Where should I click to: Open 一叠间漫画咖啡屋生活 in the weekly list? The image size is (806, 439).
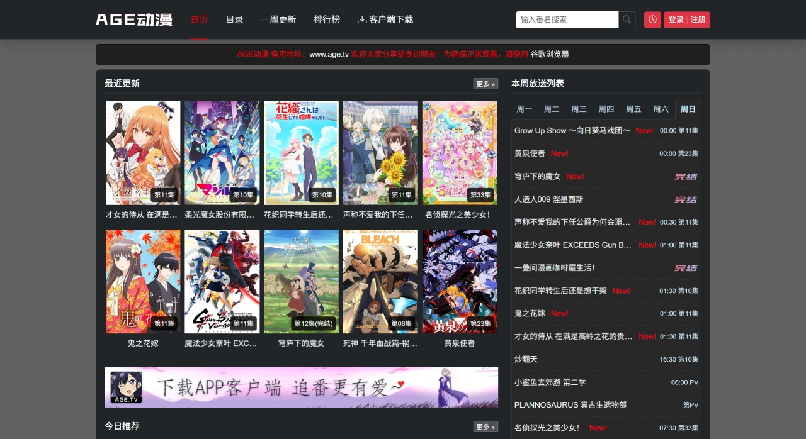click(x=554, y=267)
